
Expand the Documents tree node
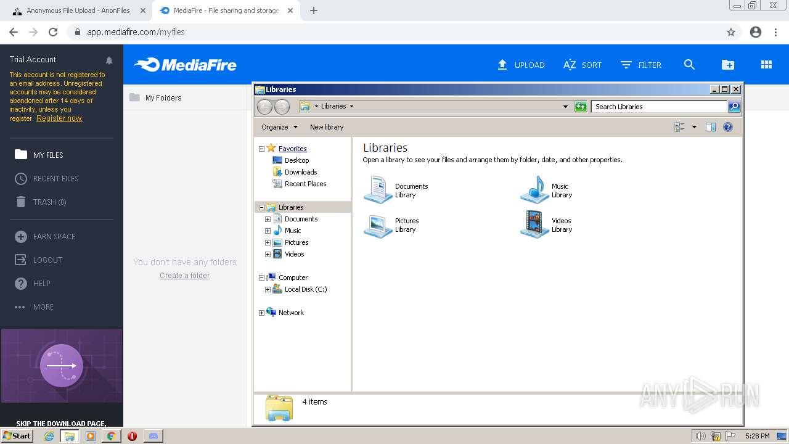(268, 219)
